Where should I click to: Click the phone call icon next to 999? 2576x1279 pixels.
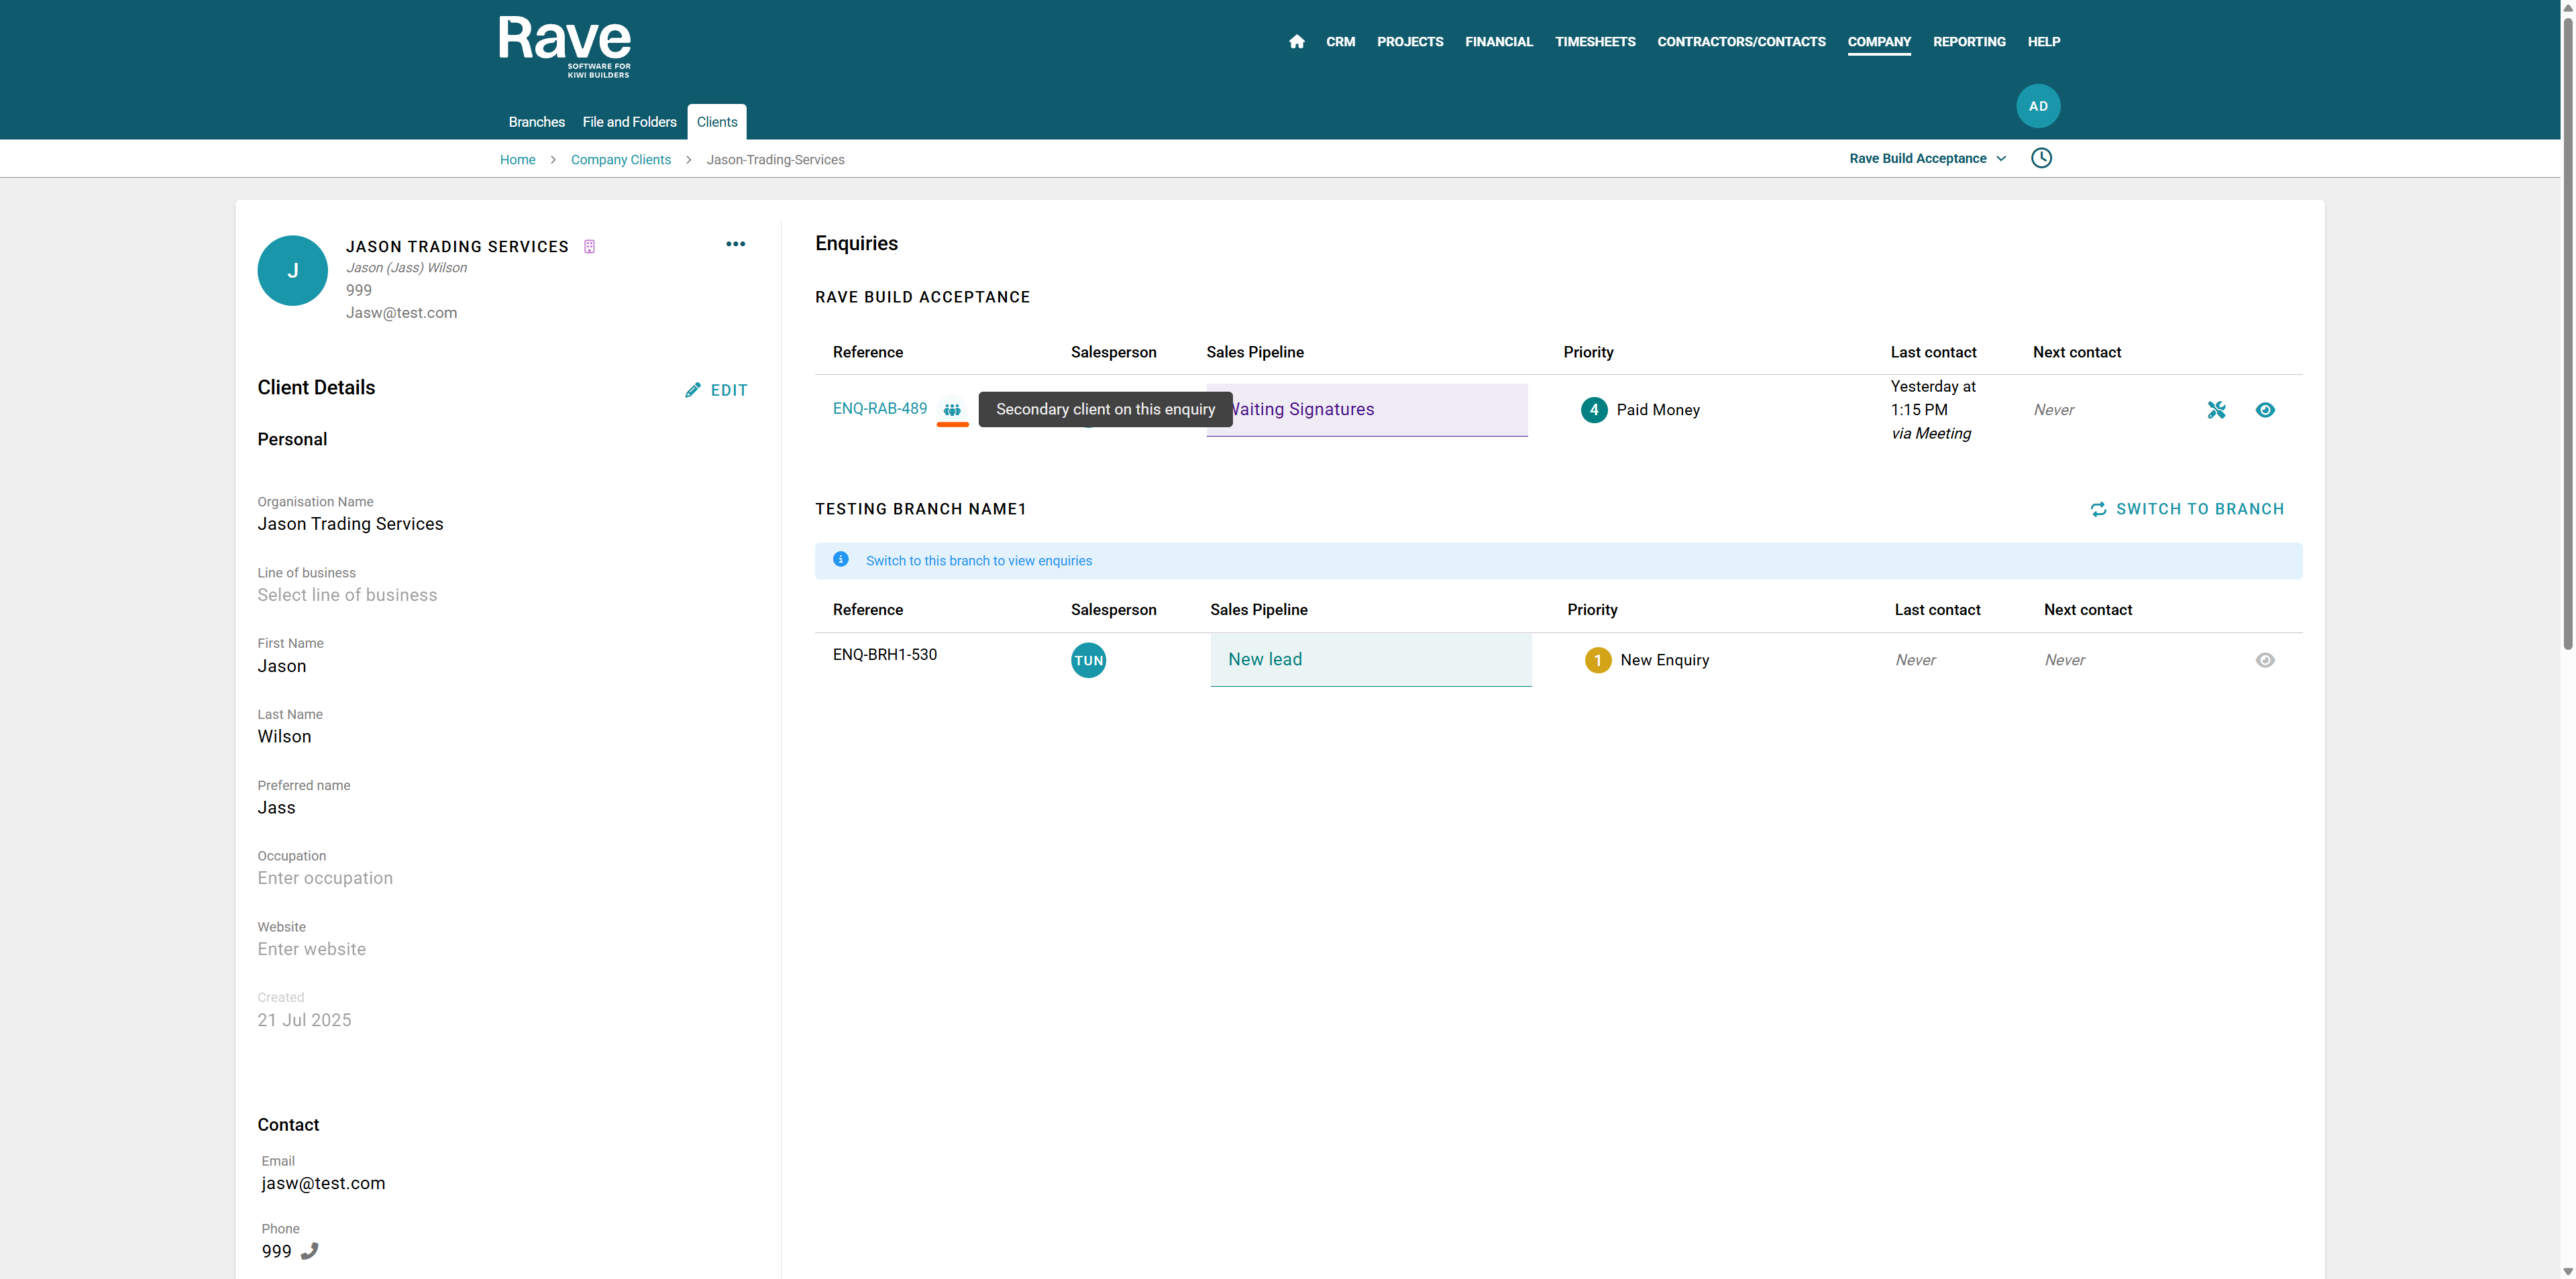310,1251
